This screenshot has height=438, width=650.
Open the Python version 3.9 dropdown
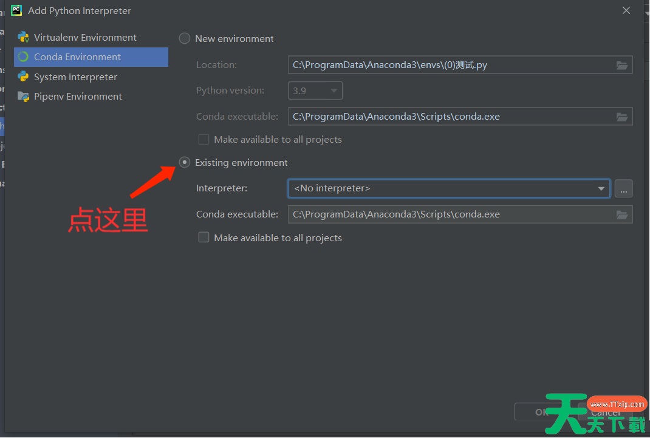[315, 91]
